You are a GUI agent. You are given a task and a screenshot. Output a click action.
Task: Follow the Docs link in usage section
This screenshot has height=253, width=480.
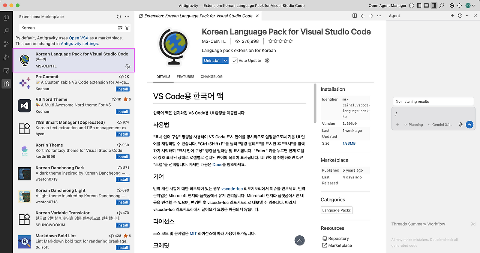point(217,165)
